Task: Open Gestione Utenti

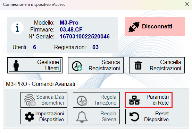Action: click(x=35, y=65)
